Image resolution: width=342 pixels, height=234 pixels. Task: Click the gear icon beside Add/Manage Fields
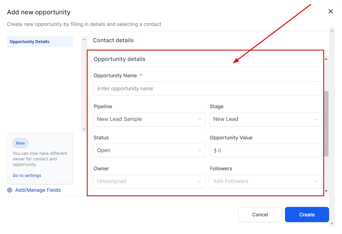10,190
